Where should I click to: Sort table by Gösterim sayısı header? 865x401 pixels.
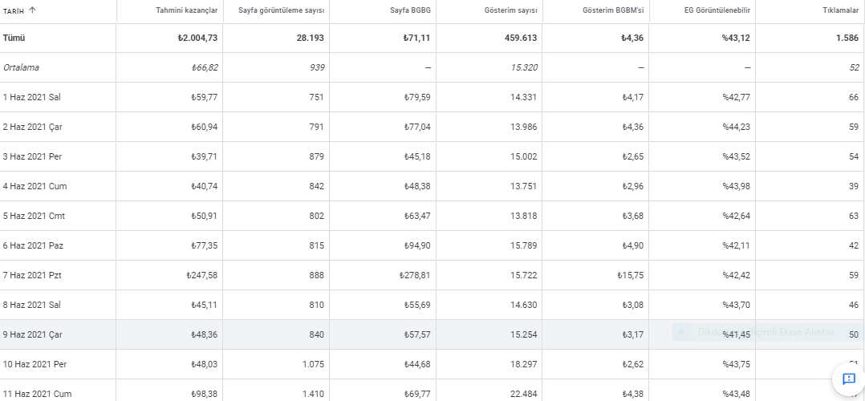[510, 10]
